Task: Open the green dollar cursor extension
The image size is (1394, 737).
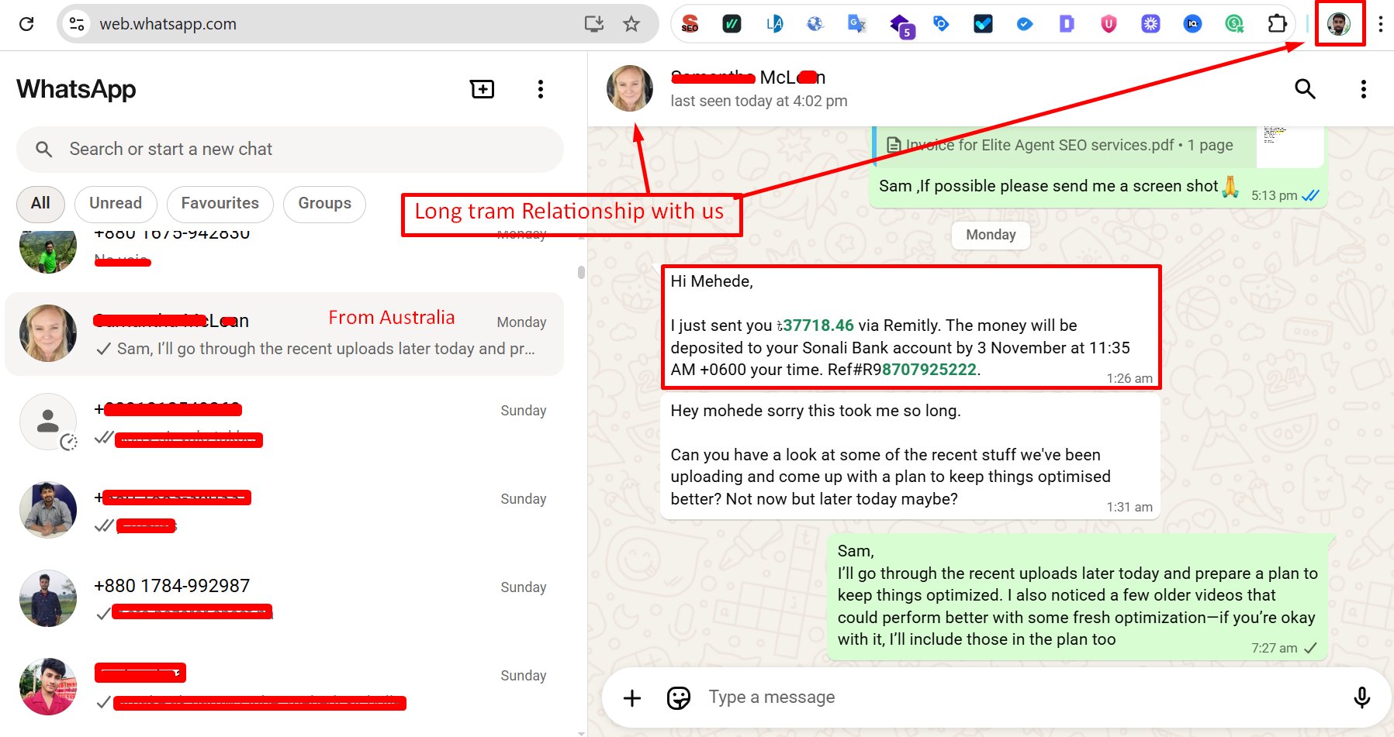Action: (x=1234, y=24)
